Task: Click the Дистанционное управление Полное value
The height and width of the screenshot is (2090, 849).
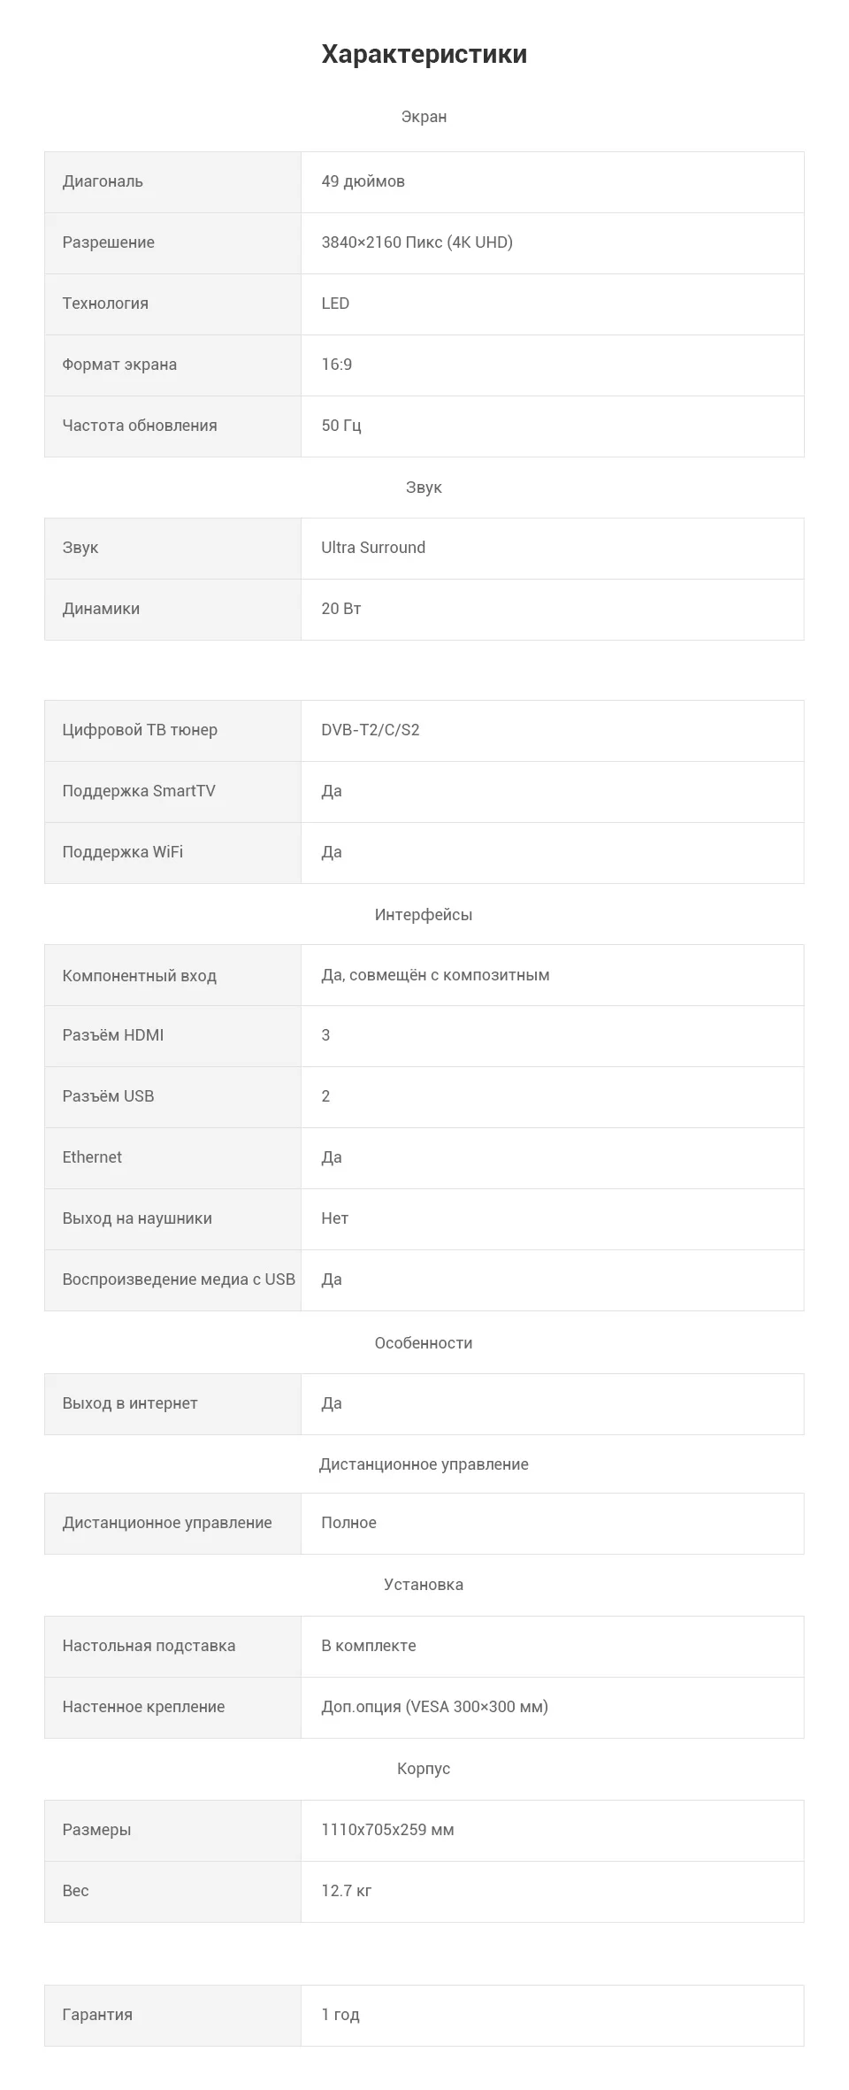Action: pyautogui.click(x=348, y=1523)
